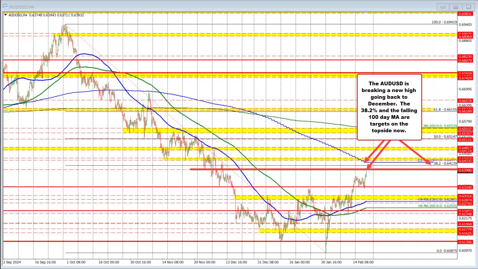This screenshot has width=478, height=269.
Task: Expand the OHLC data arrow beside AUDUSD,H4
Action: click(x=5, y=15)
